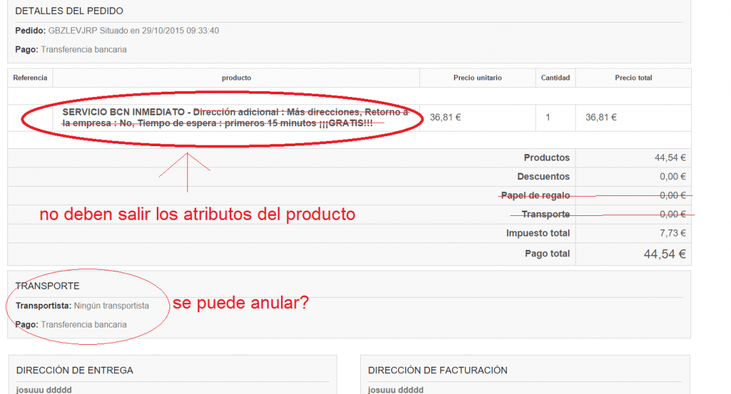731x394 pixels.
Task: Click the 'Cantidad' column header
Action: pos(556,78)
